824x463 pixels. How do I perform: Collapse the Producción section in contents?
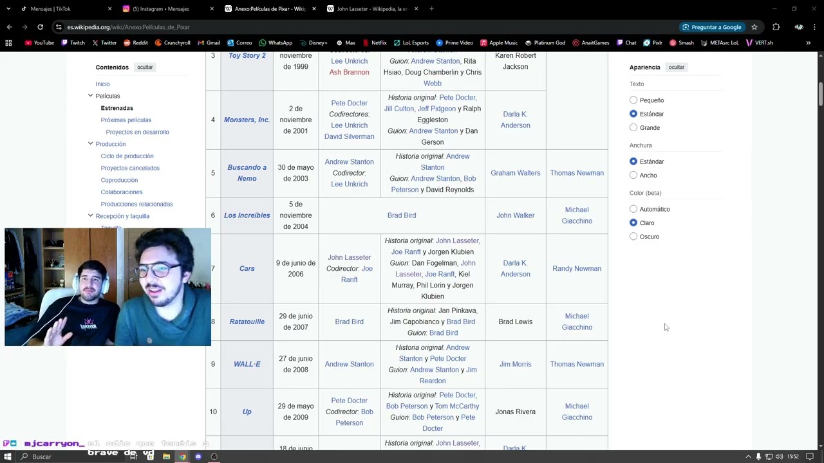(x=90, y=144)
